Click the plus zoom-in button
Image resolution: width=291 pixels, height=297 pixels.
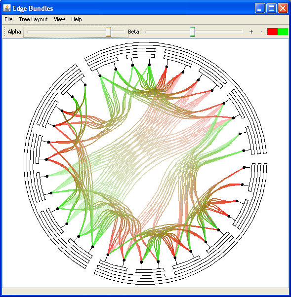point(251,32)
